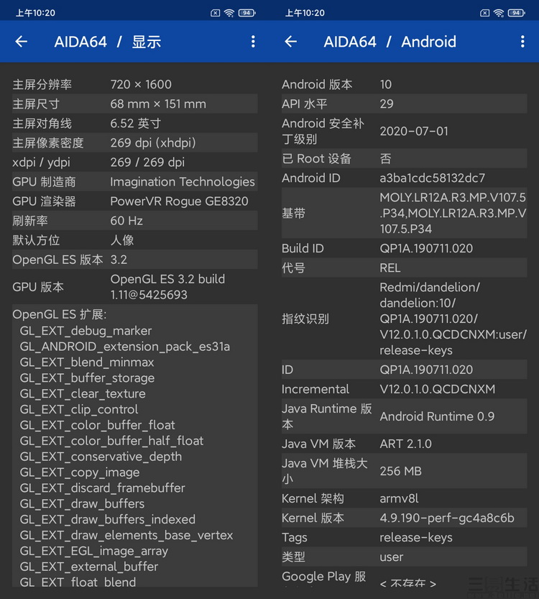Select the 60 Hz refresh rate row
539x599 pixels.
pyautogui.click(x=135, y=221)
